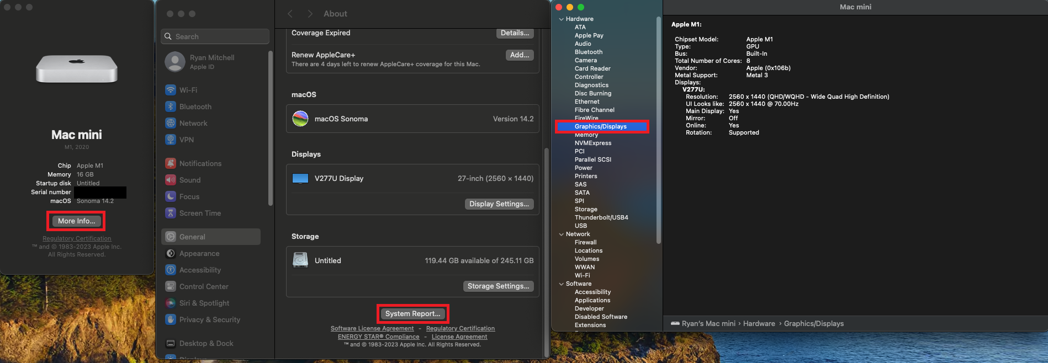
Task: Select Disabled Software in sidebar
Action: click(601, 317)
